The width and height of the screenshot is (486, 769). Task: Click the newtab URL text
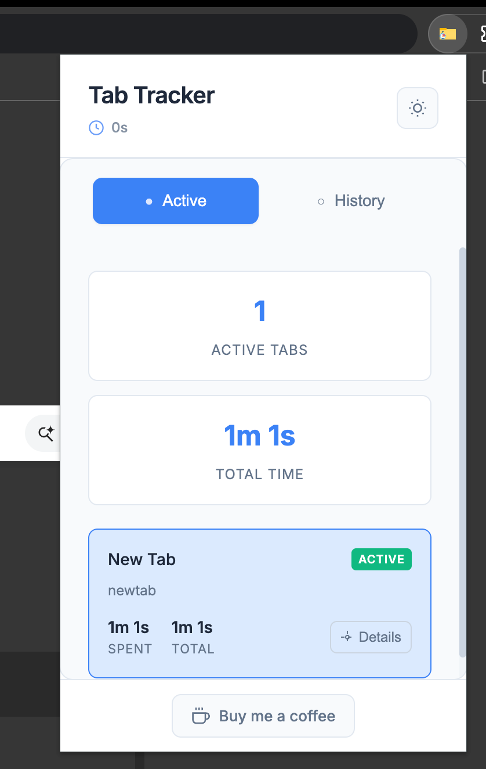pyautogui.click(x=132, y=591)
